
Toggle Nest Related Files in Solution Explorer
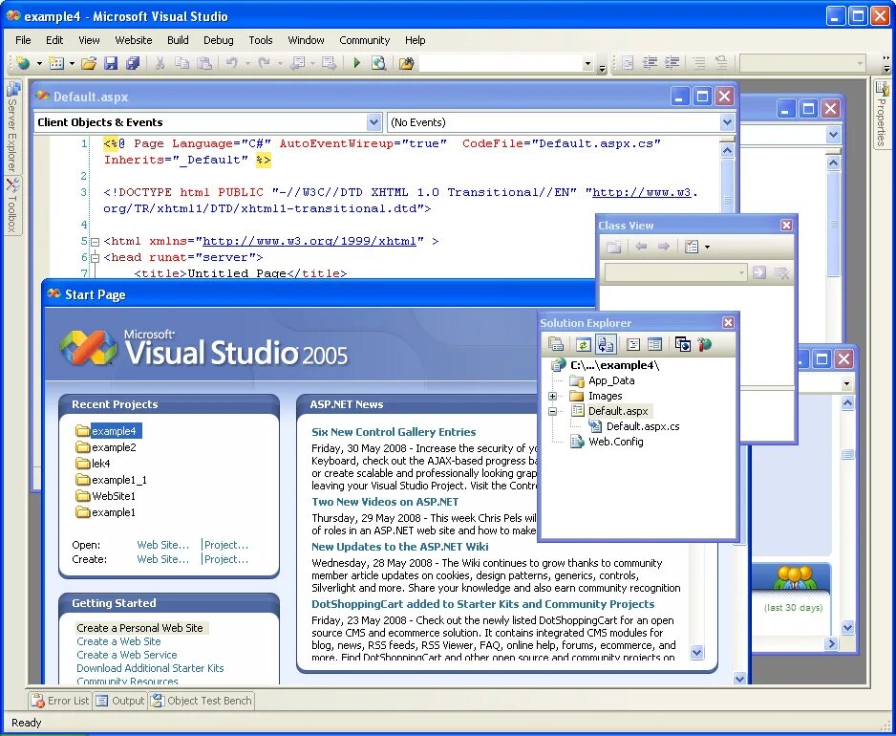tap(606, 344)
